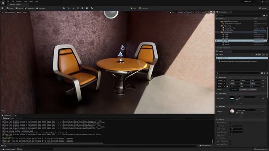Set Mobility to Movable
The width and height of the screenshot is (269, 151).
[x=253, y=89]
